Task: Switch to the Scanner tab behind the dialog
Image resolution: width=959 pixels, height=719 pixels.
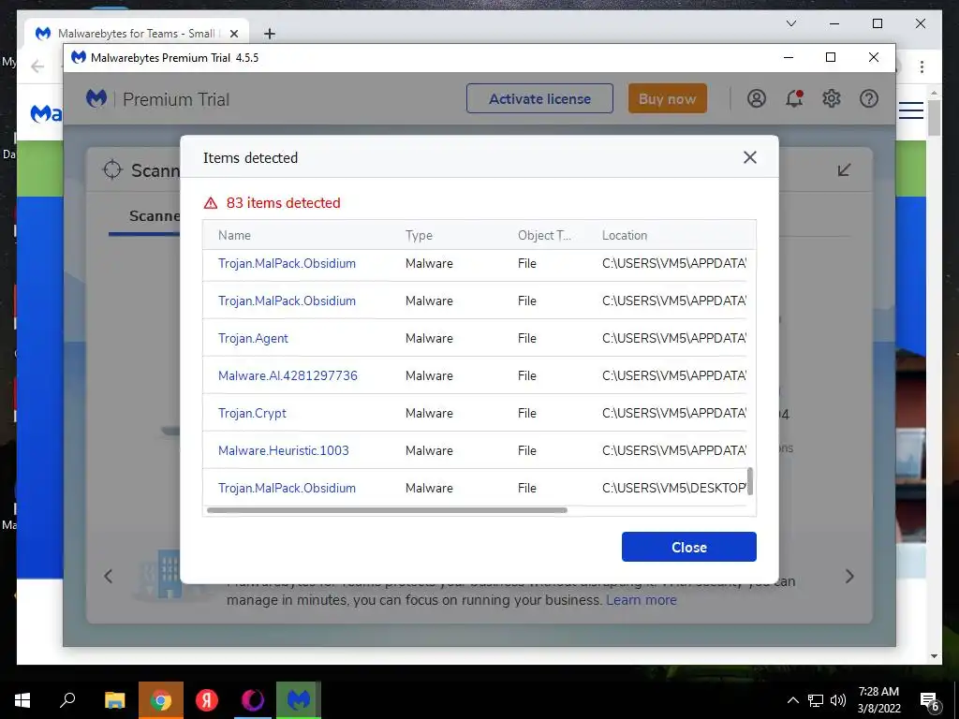Action: tap(155, 216)
